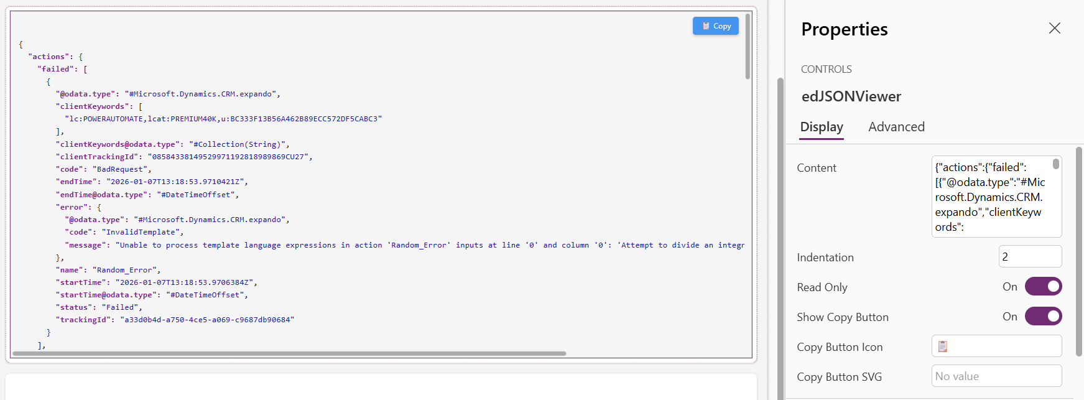Click the "clientTrackingId" line in JSON
This screenshot has width=1084, height=400.
(184, 157)
